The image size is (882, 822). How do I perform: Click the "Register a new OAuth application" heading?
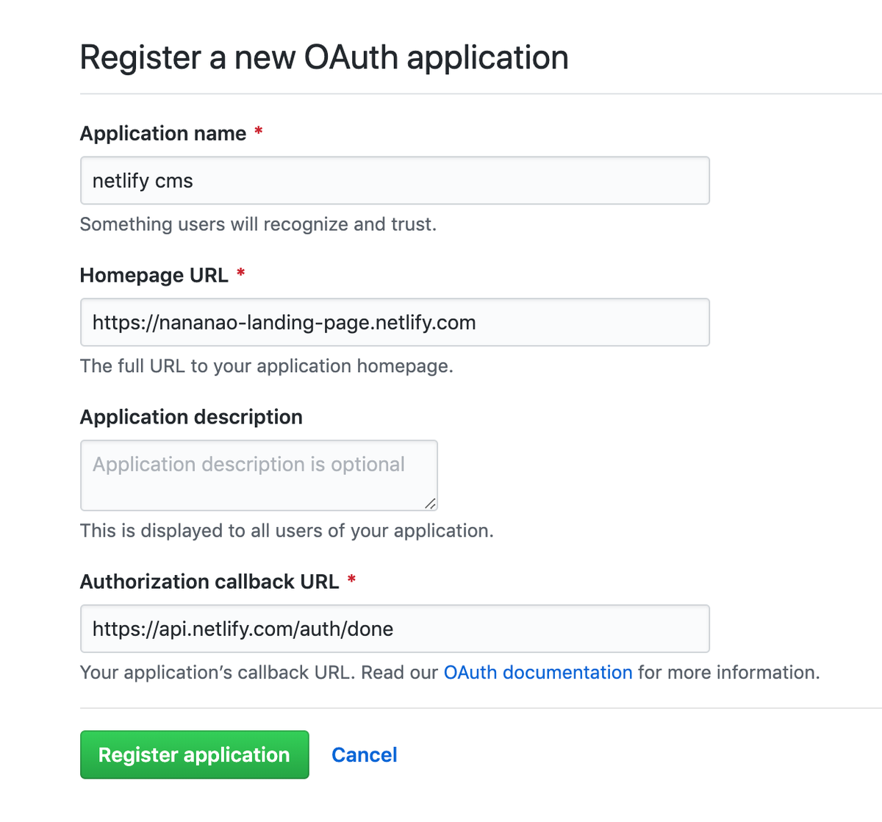(x=323, y=57)
